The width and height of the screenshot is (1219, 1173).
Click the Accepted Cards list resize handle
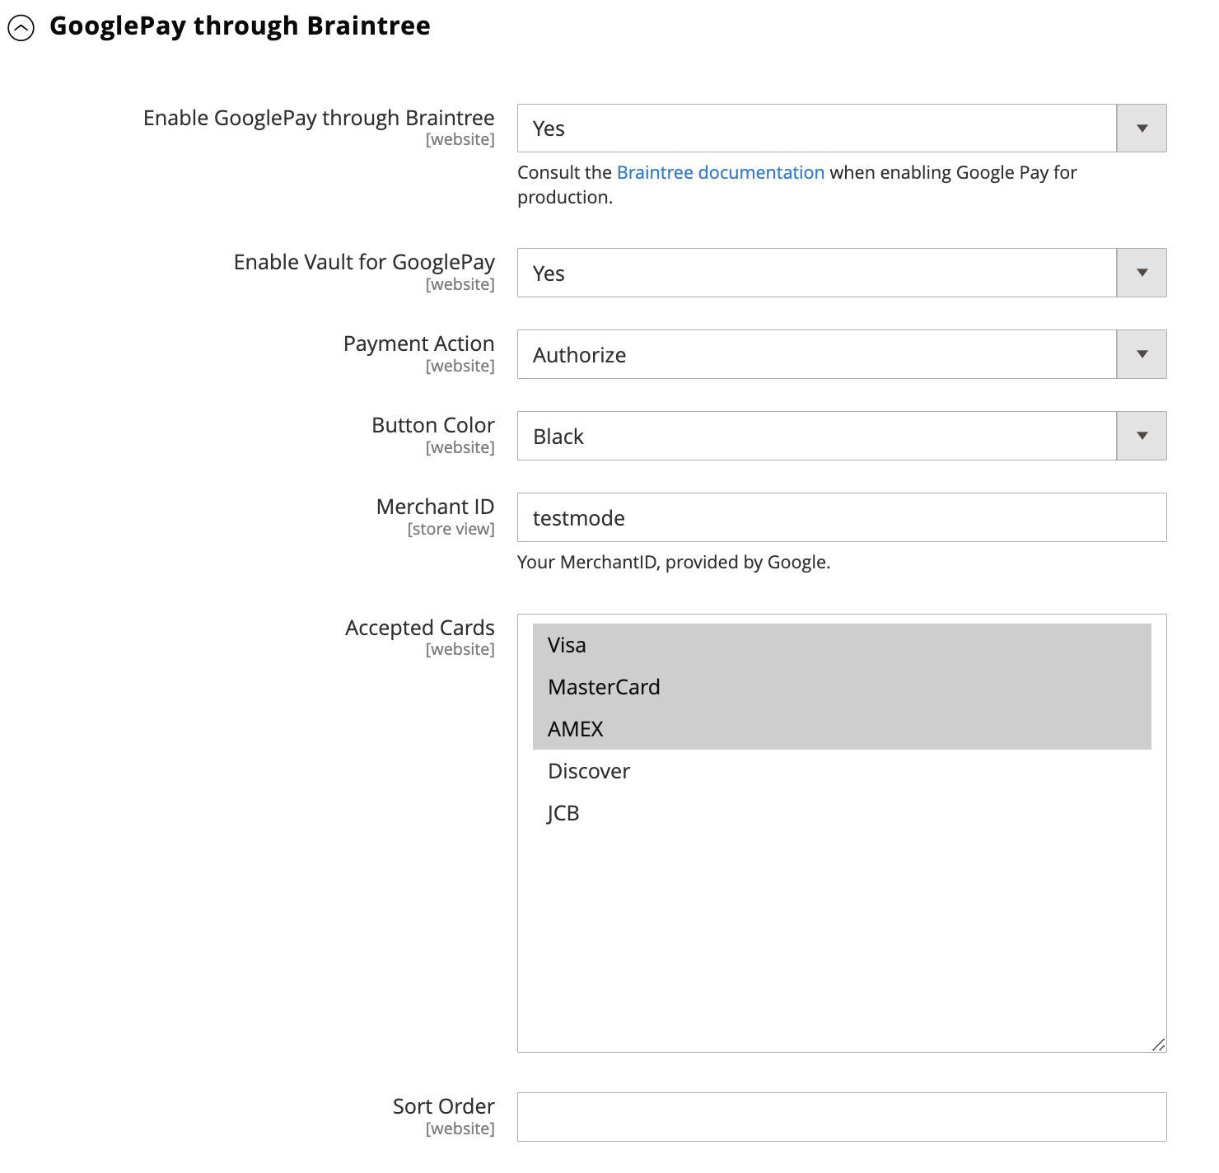[1158, 1044]
